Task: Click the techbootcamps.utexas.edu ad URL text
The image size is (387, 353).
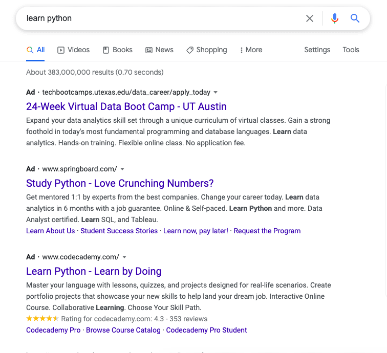Action: (x=126, y=92)
